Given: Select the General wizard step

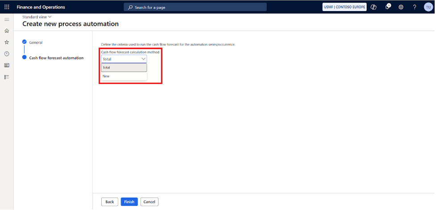Looking at the screenshot, I should click(36, 43).
